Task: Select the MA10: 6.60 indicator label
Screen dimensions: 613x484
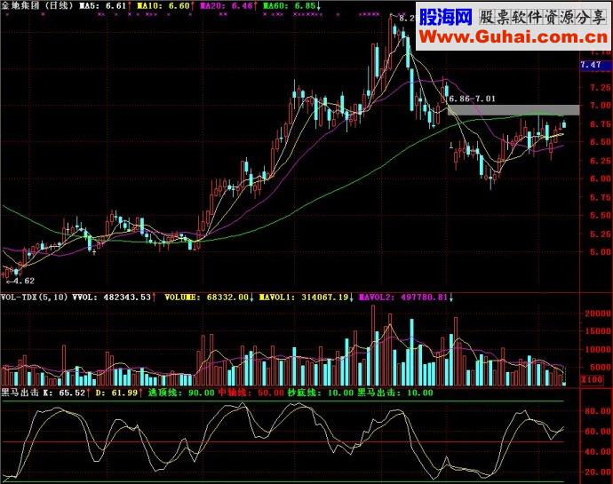Action: (x=166, y=6)
